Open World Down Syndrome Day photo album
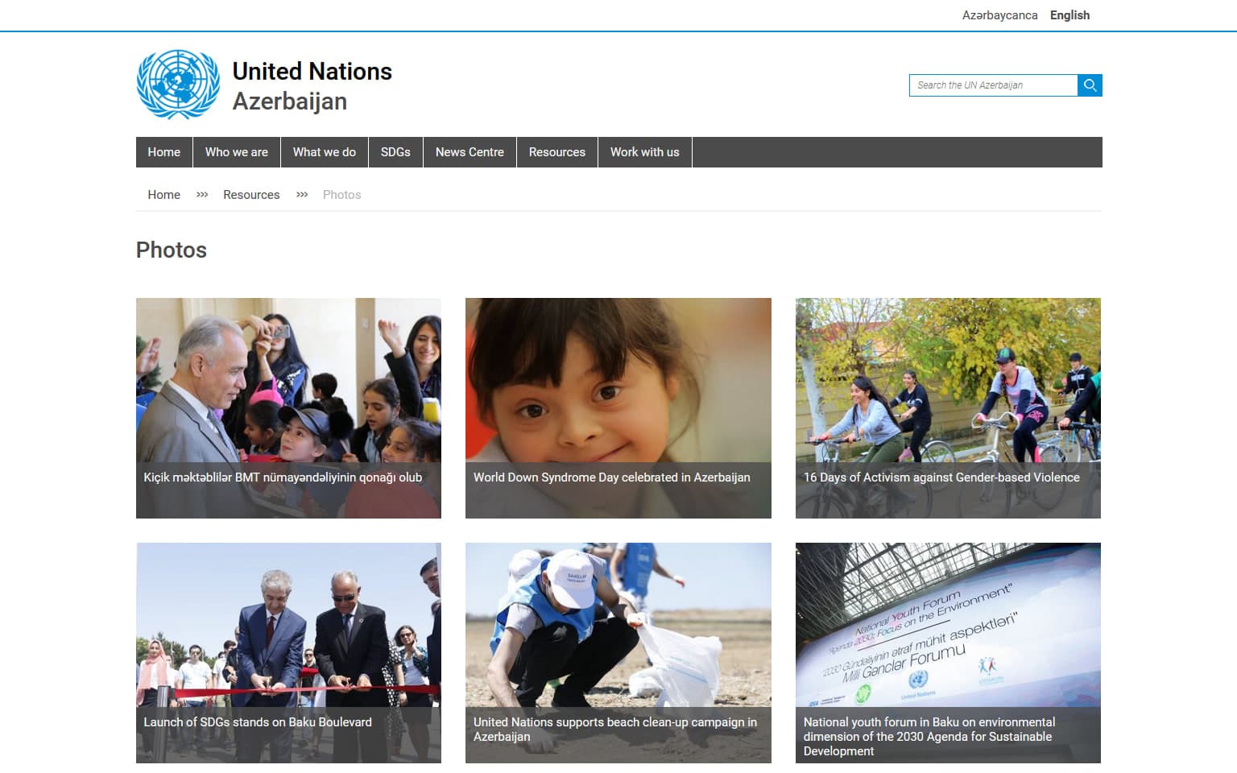This screenshot has width=1237, height=773. (x=618, y=408)
